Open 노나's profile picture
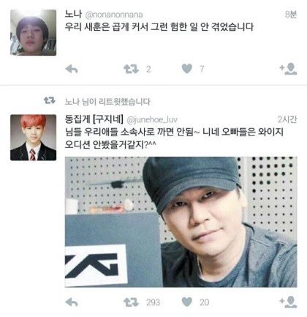Image resolution: width=307 pixels, height=317 pixels. 33,32
